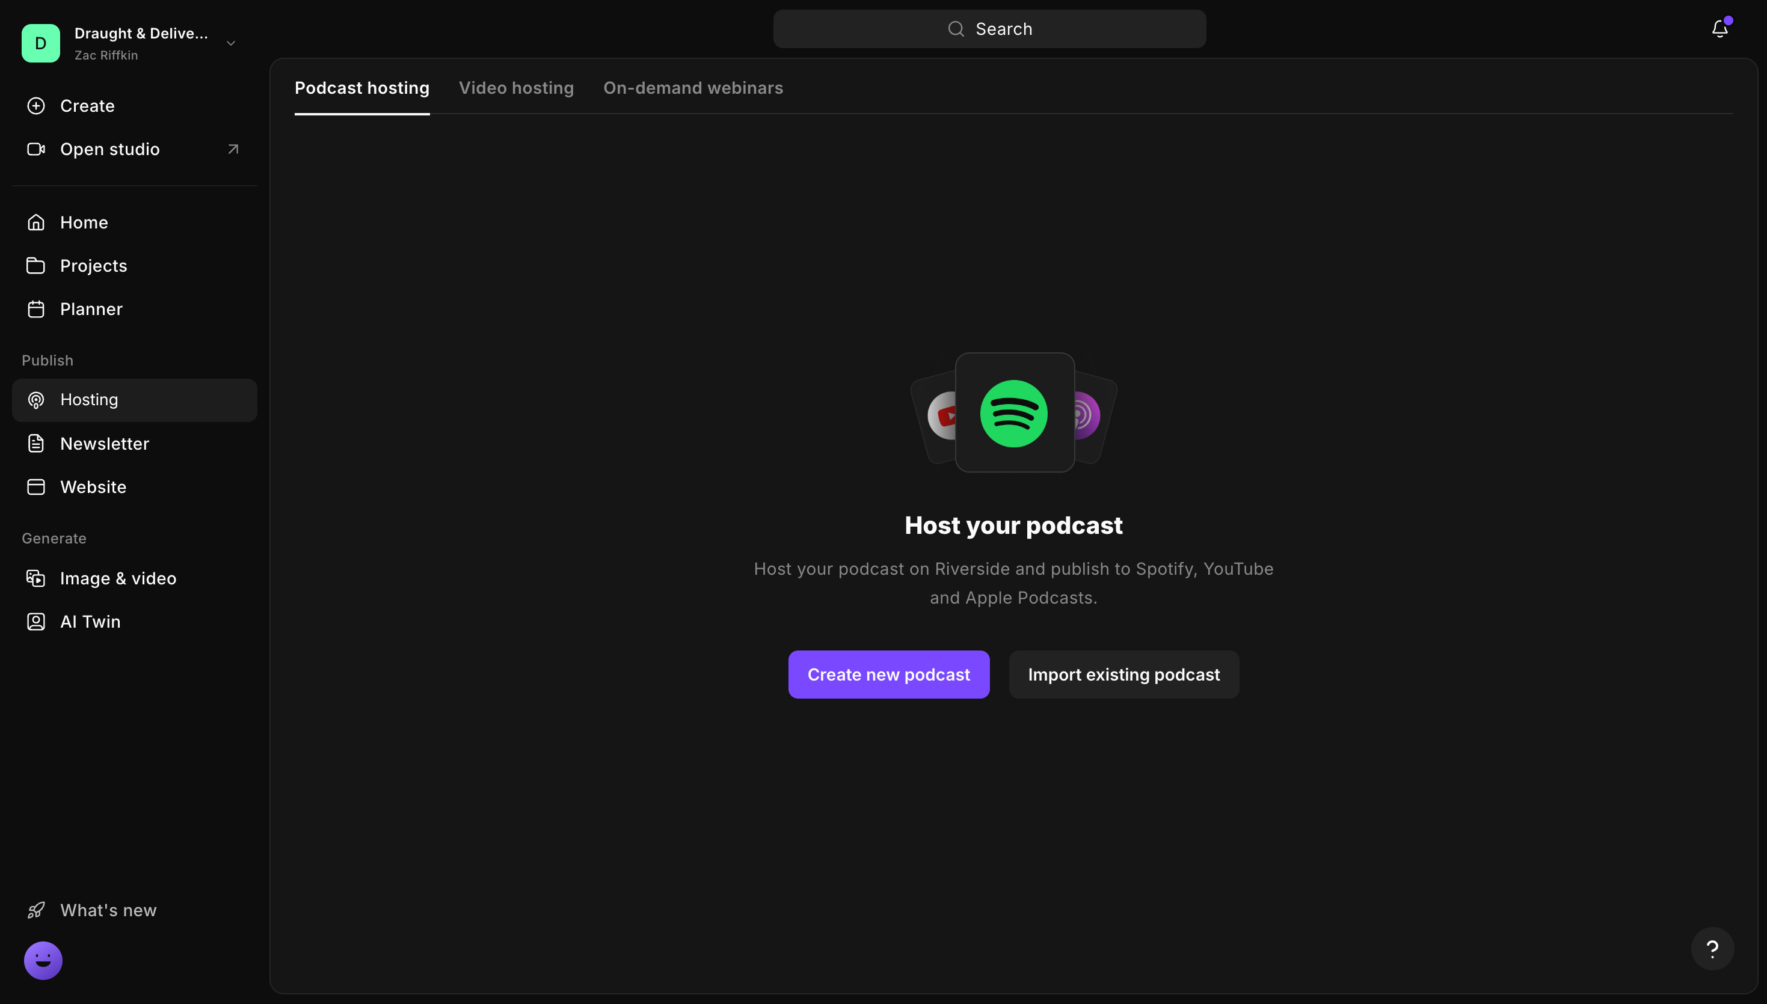Expand the workspace switcher chevron
The width and height of the screenshot is (1767, 1004).
point(231,43)
